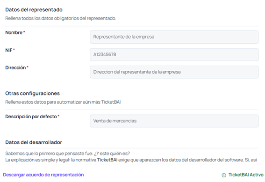
Task: Click the asterisk after Descripción por defecto
Action: 58,116
